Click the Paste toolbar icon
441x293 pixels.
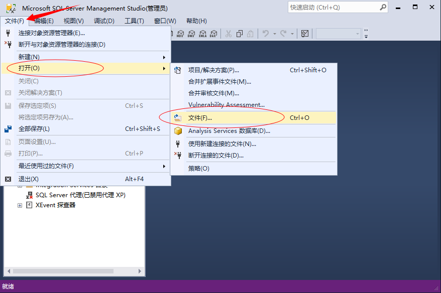[x=250, y=34]
